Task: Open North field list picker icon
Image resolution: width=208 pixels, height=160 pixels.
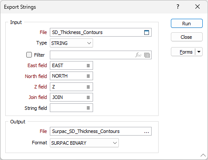Action: point(88,76)
